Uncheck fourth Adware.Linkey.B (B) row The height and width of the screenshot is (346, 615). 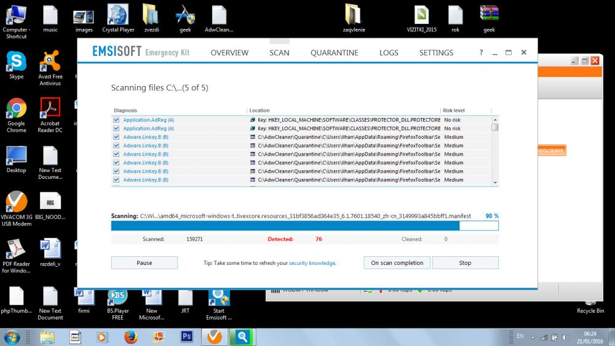116,163
